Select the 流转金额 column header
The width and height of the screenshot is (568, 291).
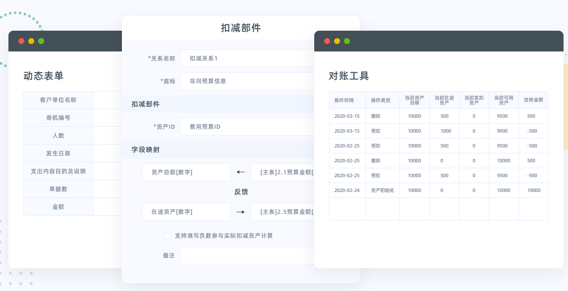(533, 99)
